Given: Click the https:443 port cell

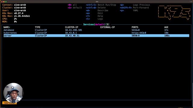Looking at the screenshot, I should point(139,33).
